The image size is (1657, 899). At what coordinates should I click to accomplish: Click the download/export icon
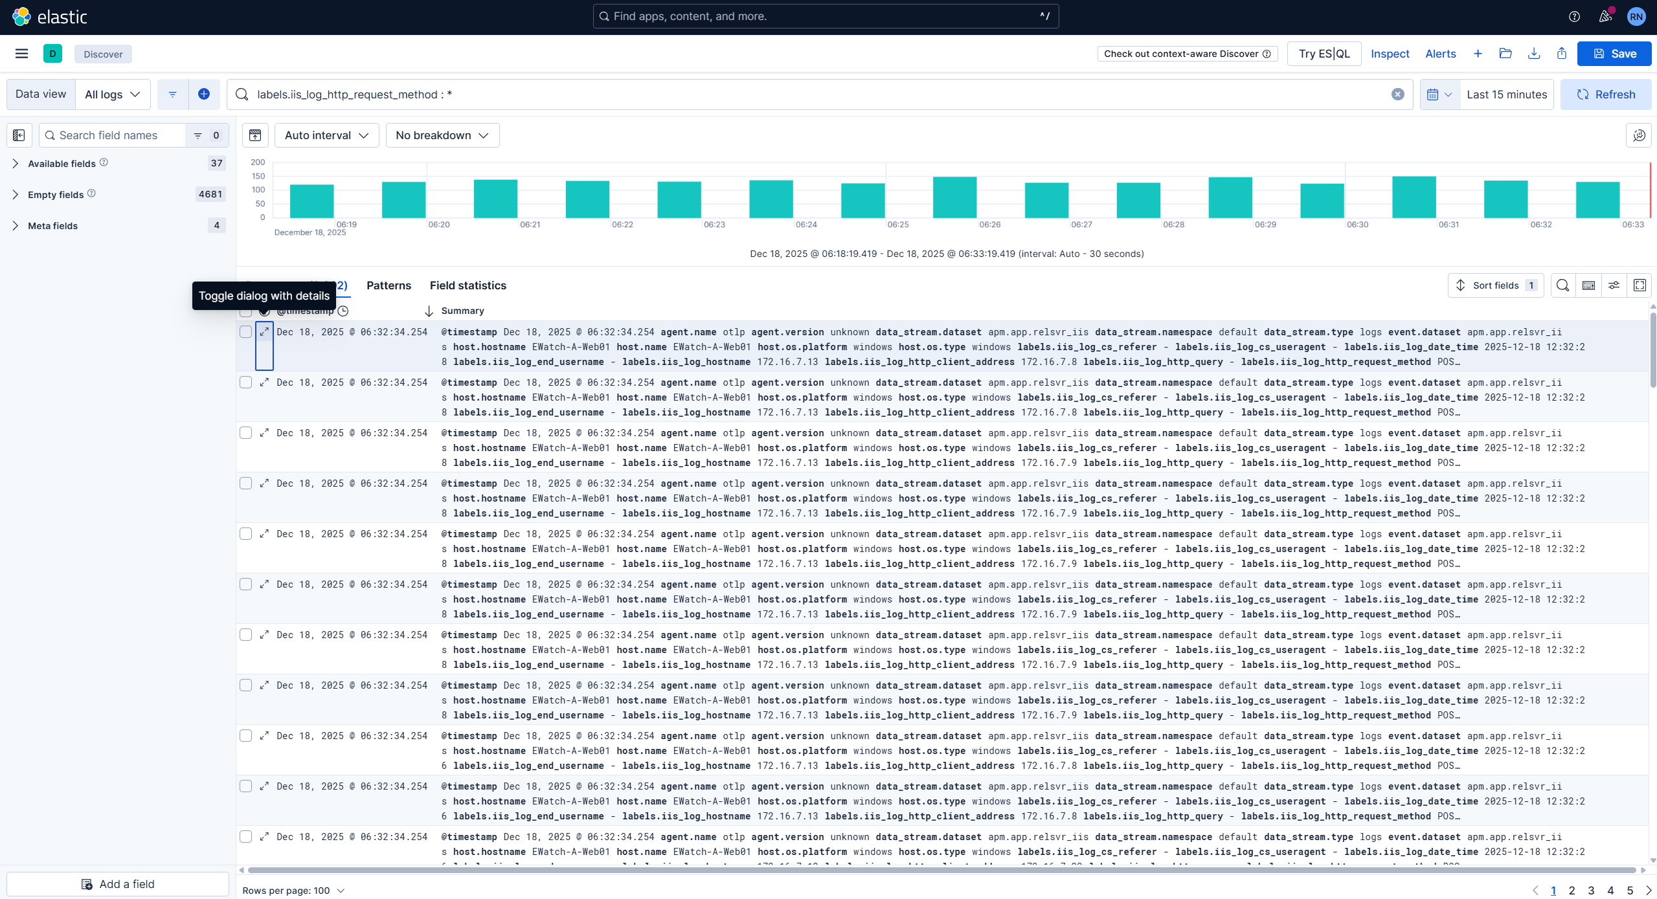click(x=1534, y=53)
